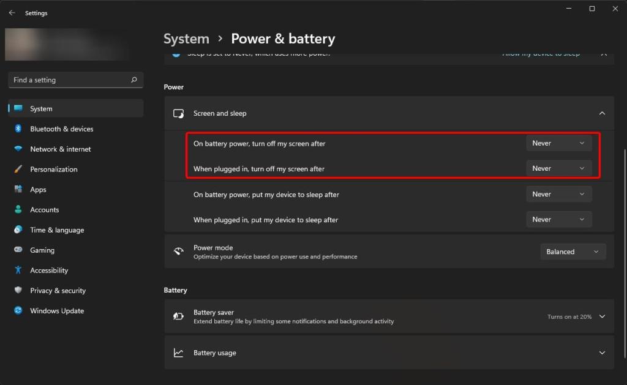The width and height of the screenshot is (627, 385).
Task: Click the Power mode gauge icon
Action: (178, 252)
